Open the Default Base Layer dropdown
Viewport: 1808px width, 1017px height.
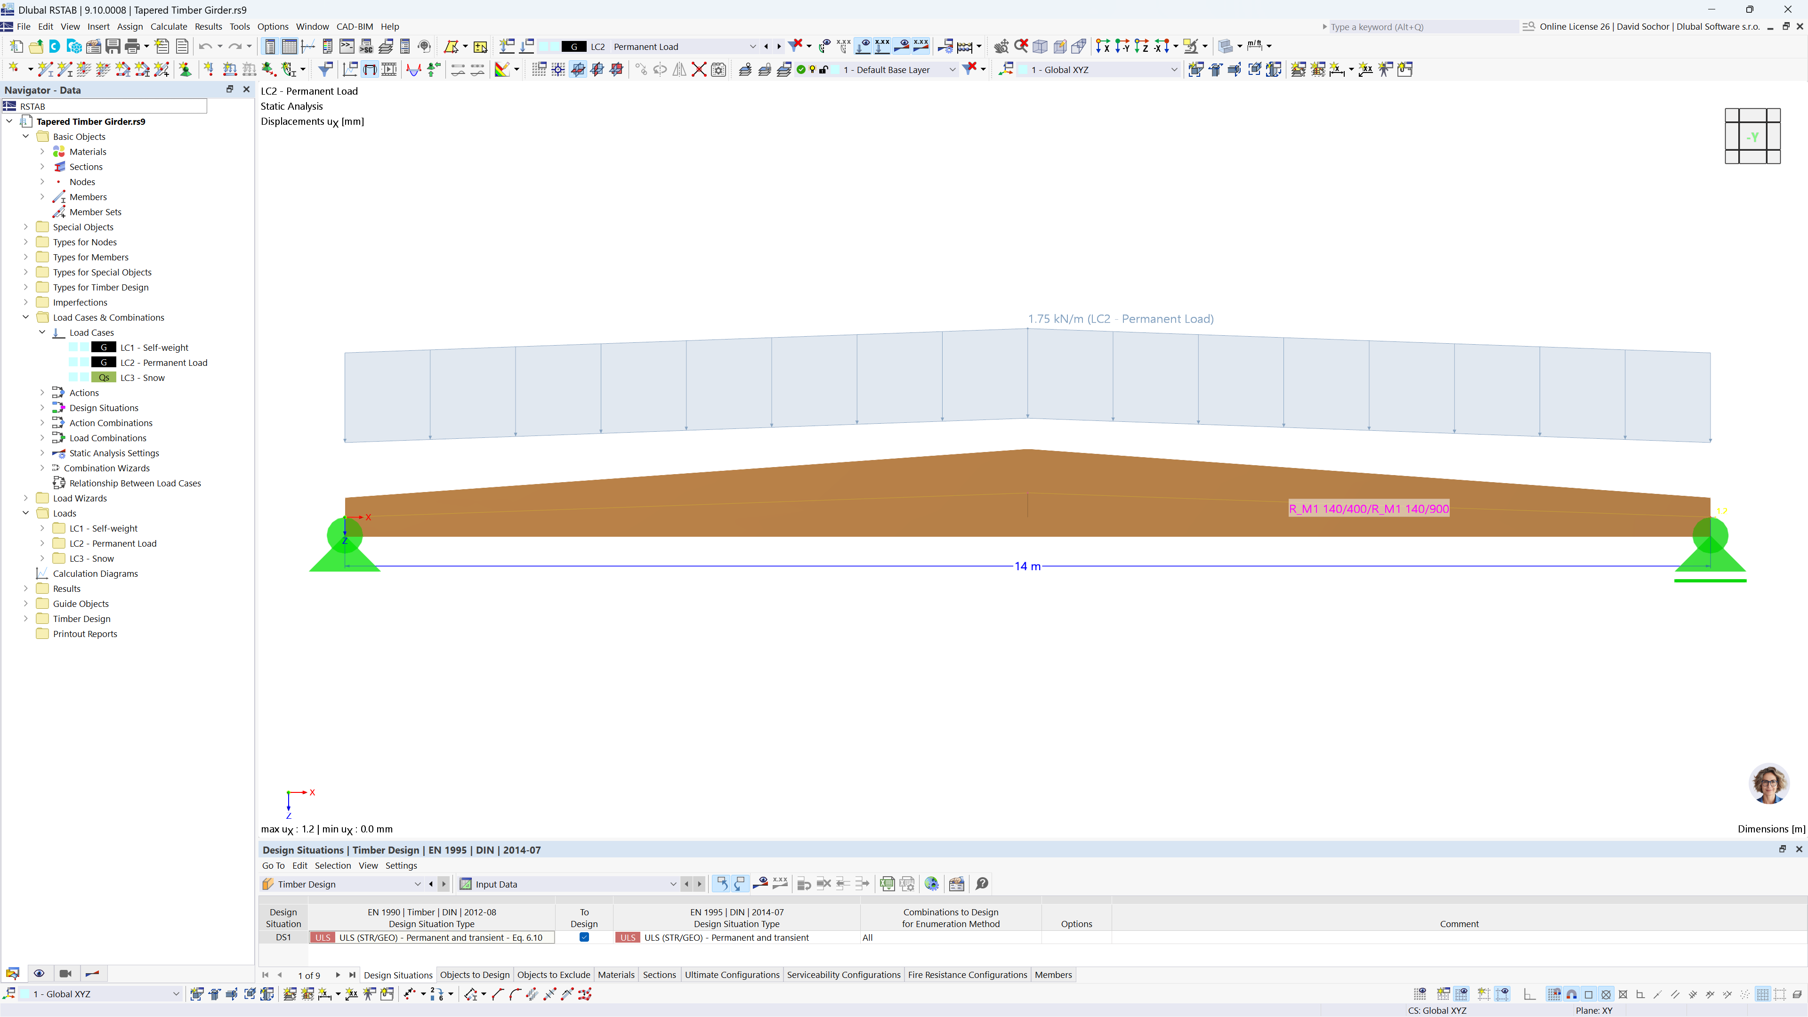click(952, 70)
